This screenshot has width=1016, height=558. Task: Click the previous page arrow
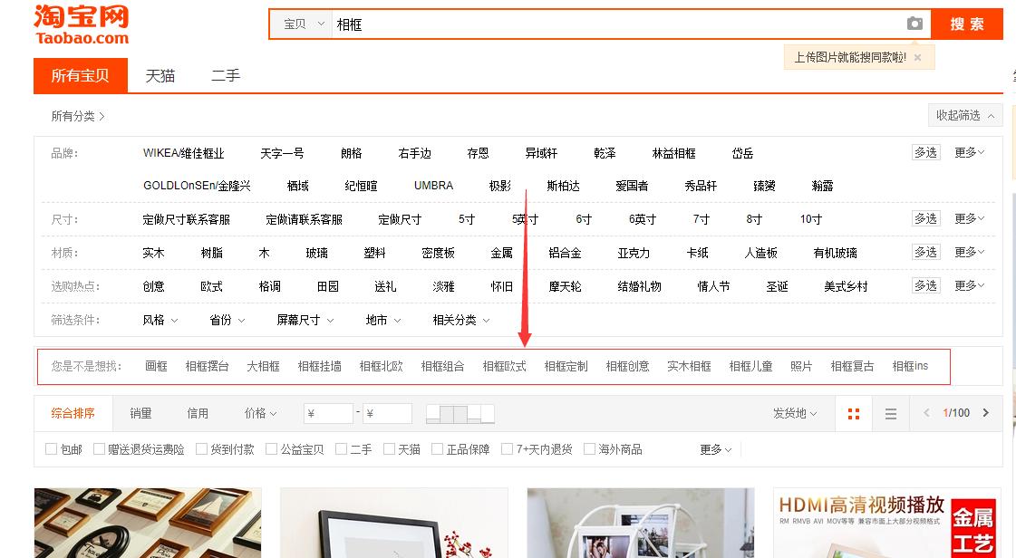927,412
